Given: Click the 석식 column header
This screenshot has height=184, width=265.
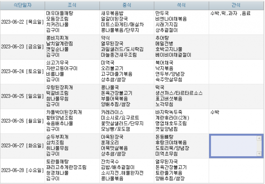Looking at the screenshot, I should [181, 5].
